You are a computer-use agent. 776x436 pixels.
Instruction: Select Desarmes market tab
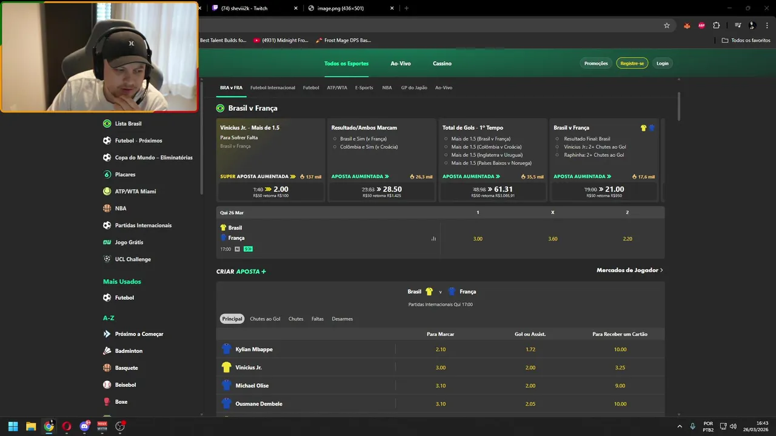(x=342, y=319)
